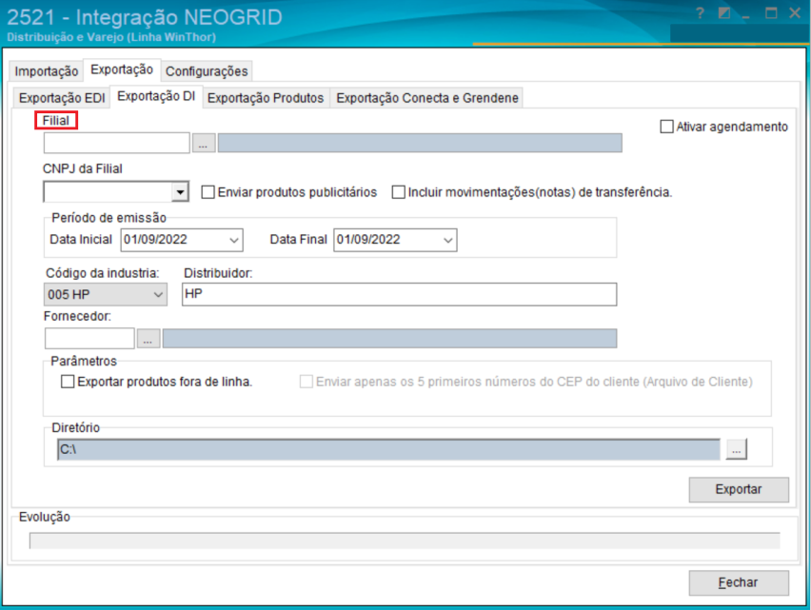Screen dimensions: 811x610
Task: Select the Exportação DI subtab
Action: 156,97
